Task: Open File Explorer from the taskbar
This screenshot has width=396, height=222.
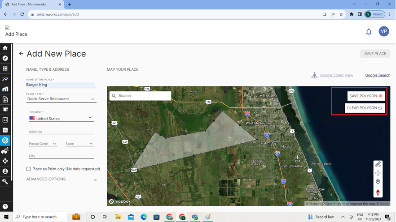Action: [x=118, y=217]
